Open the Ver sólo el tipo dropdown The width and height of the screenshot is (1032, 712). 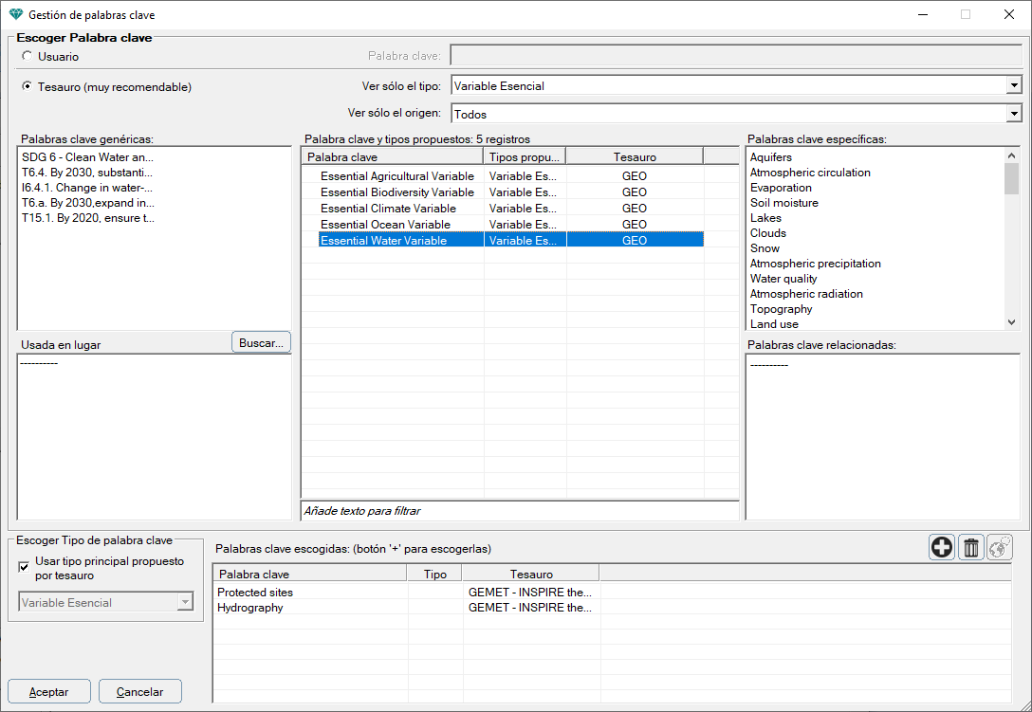1013,86
